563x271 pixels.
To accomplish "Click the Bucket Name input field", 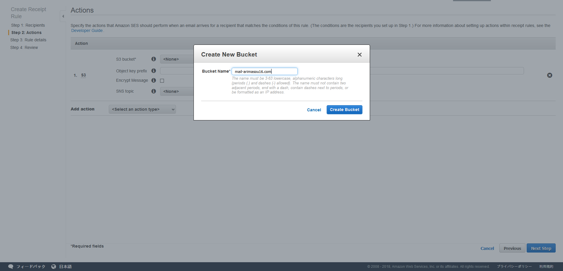I will [264, 71].
